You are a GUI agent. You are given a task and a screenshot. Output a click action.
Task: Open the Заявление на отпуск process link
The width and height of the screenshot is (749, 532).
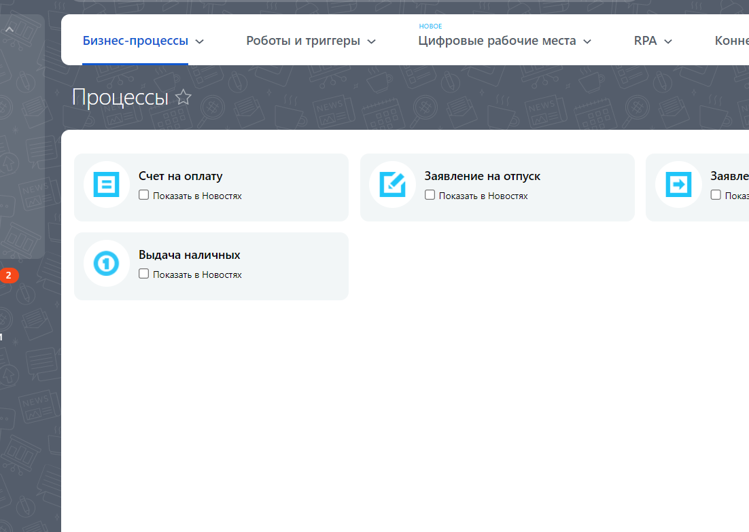point(483,176)
